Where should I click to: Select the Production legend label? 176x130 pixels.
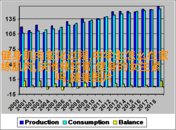[42, 122]
